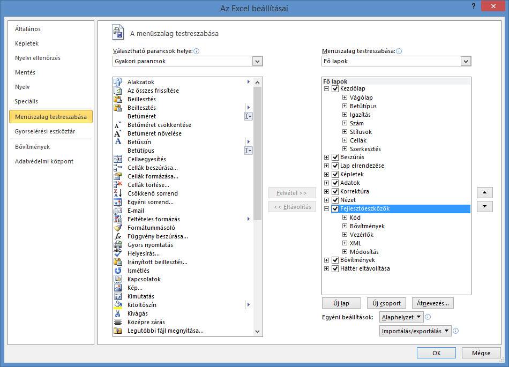Open the Gyorselérési eszköztár category
The width and height of the screenshot is (509, 367).
(45, 131)
